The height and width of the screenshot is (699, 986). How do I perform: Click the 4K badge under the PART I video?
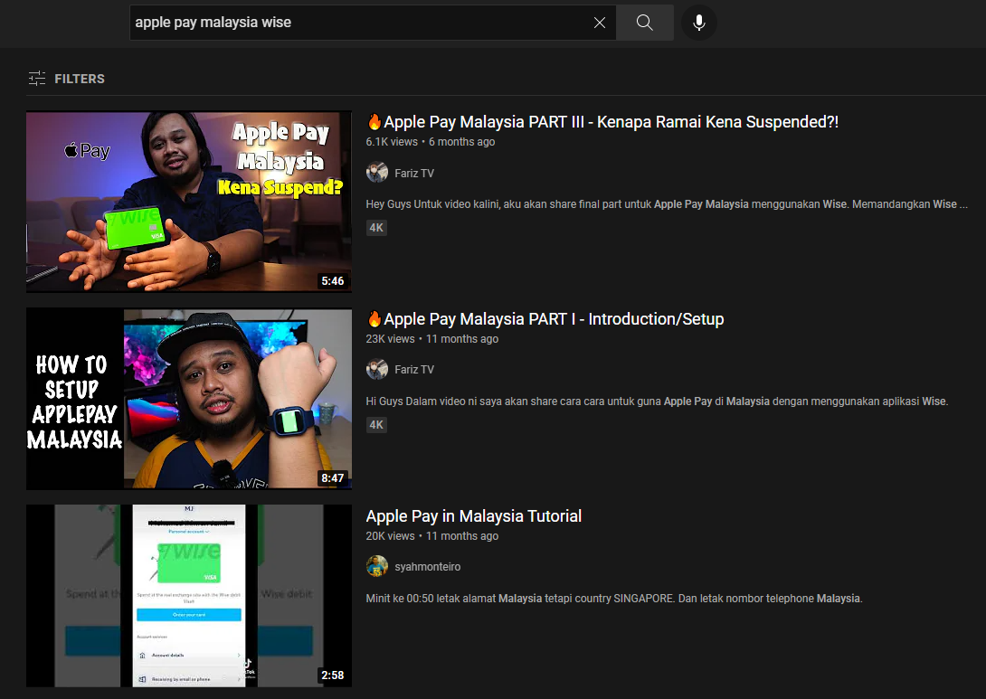click(x=376, y=424)
